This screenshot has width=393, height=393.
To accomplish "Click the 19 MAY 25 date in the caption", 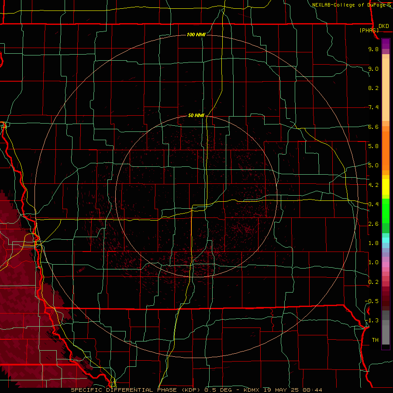I will 282,390.
